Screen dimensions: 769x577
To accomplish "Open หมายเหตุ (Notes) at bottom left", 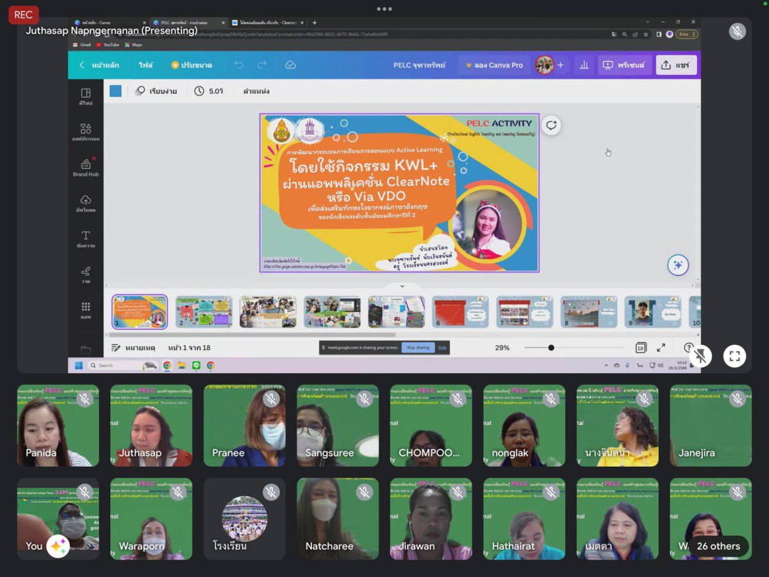I will pyautogui.click(x=133, y=347).
